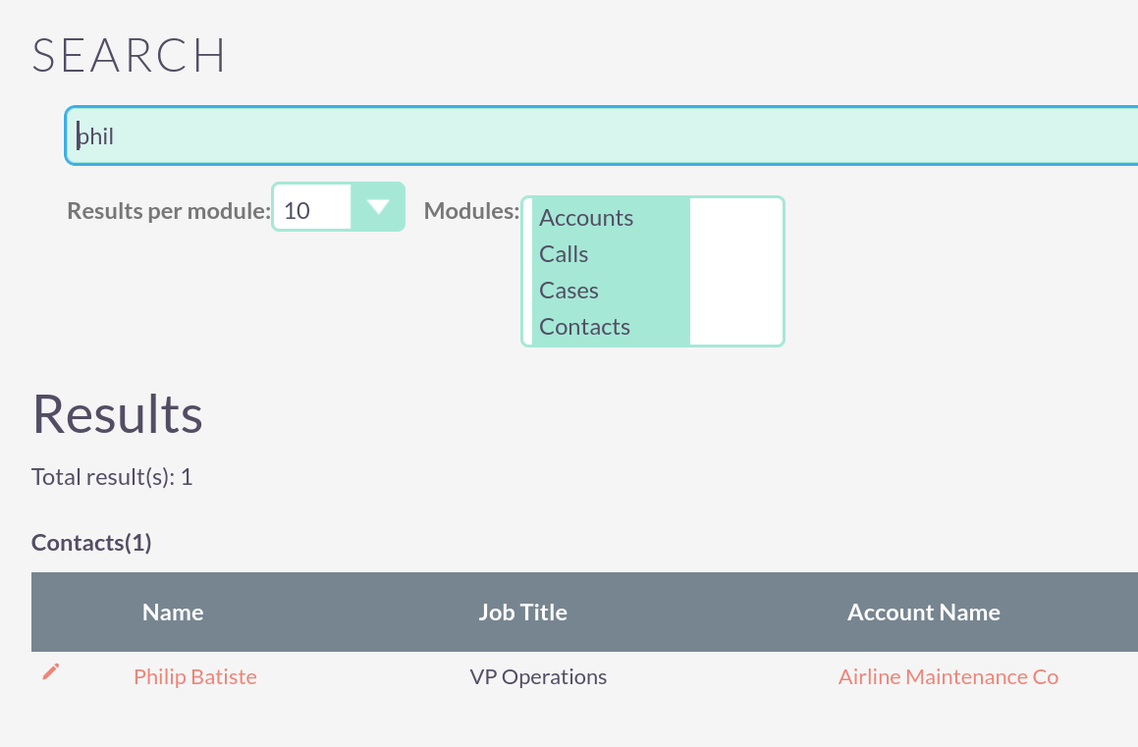This screenshot has height=747, width=1138.
Task: Pick Contacts in the Modules list
Action: tap(584, 327)
